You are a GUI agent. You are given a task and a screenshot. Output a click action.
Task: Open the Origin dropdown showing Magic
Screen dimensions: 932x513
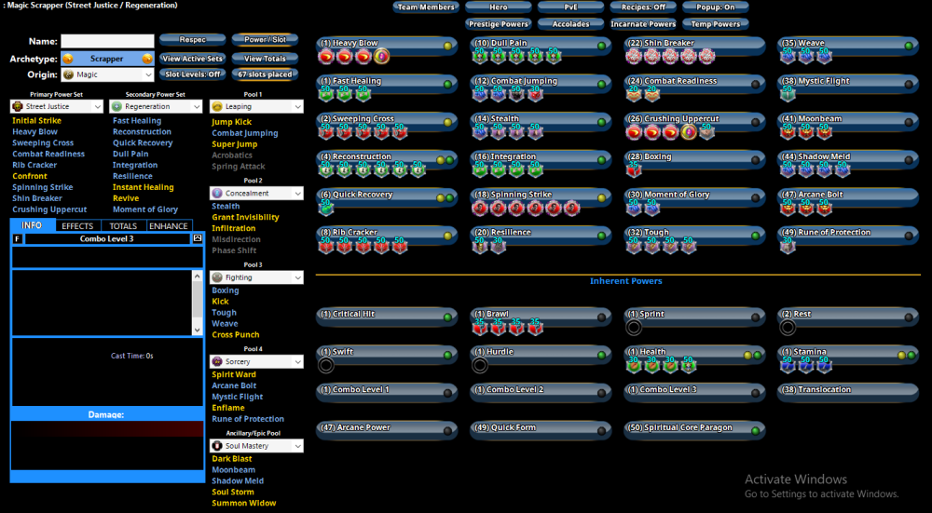[x=107, y=74]
